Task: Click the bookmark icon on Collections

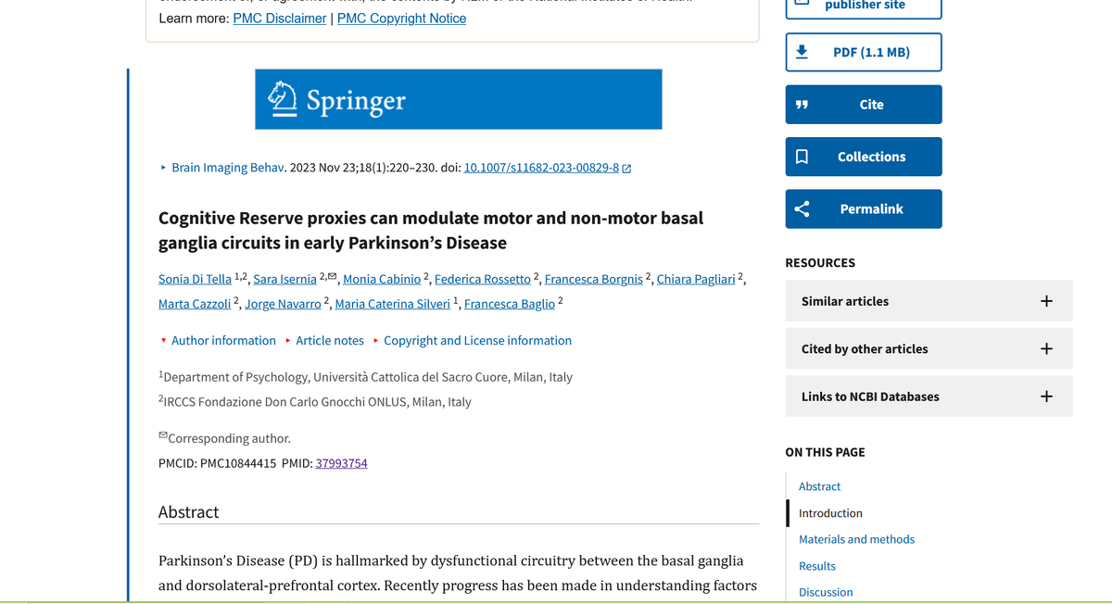Action: 802,157
